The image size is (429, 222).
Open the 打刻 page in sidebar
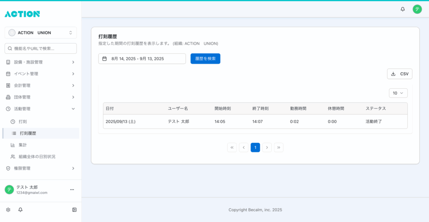coord(23,121)
